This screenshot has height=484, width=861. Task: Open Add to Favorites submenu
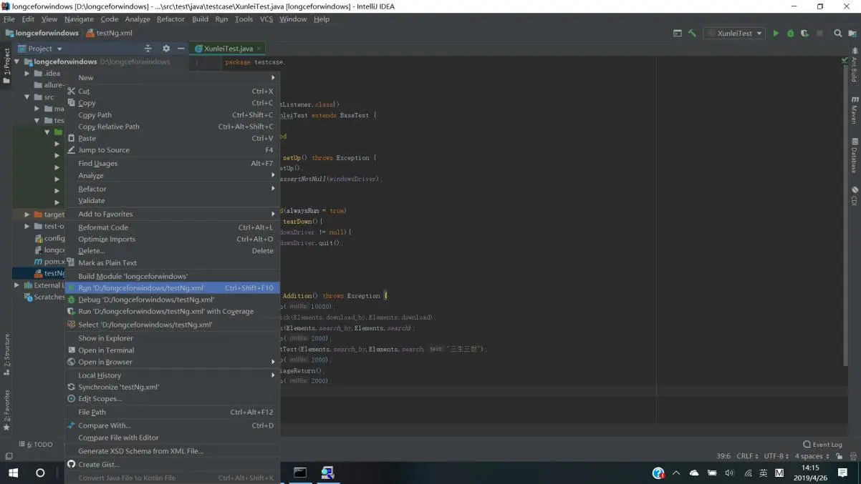click(x=172, y=214)
